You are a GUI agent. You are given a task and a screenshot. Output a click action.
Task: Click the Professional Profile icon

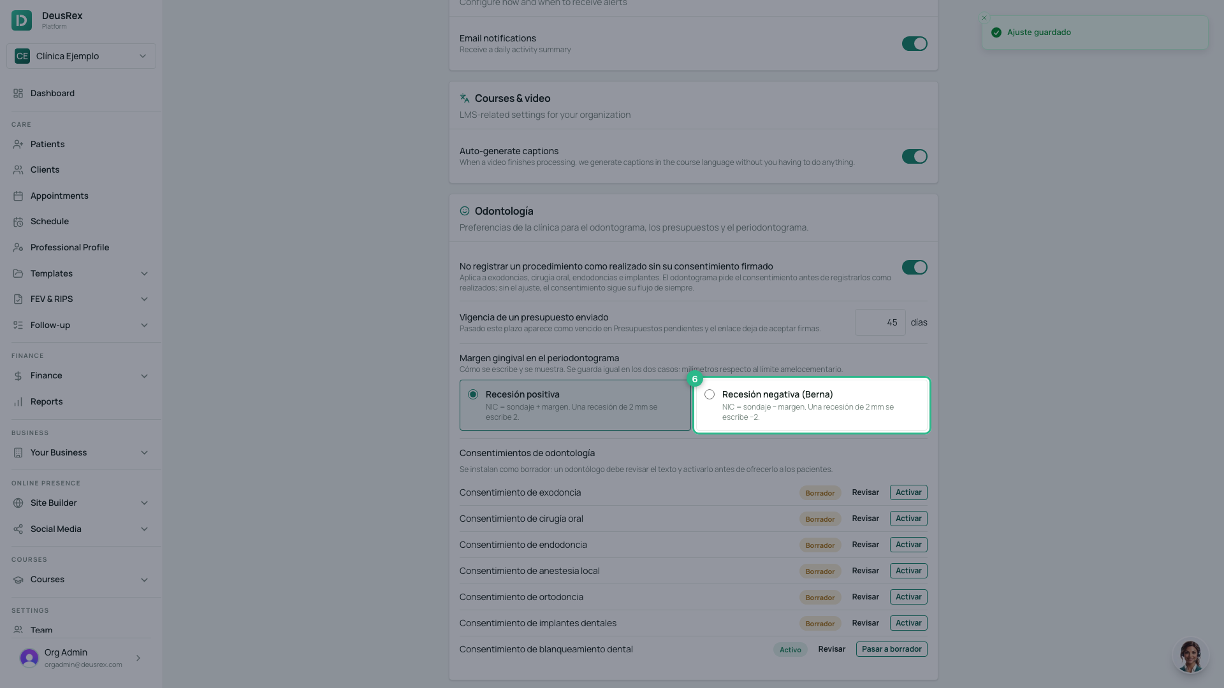(x=18, y=248)
